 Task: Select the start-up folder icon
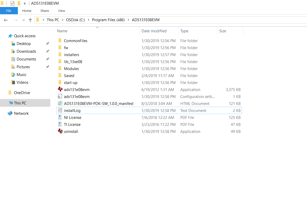coord(60,83)
